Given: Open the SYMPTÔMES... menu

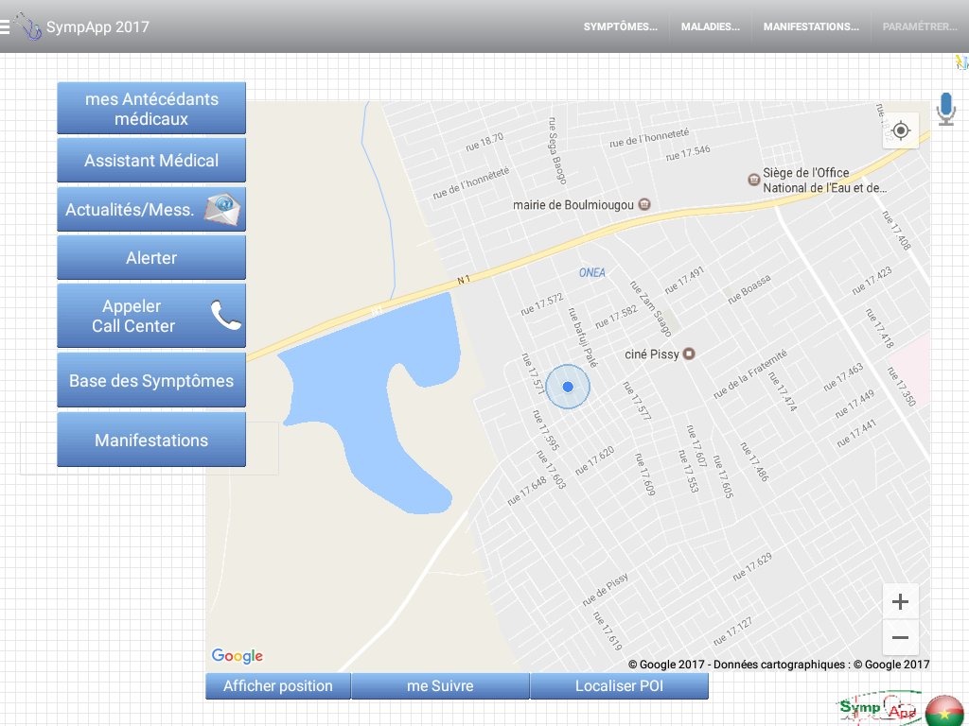Looking at the screenshot, I should click(621, 26).
